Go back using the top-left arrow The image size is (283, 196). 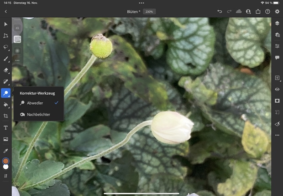5,11
